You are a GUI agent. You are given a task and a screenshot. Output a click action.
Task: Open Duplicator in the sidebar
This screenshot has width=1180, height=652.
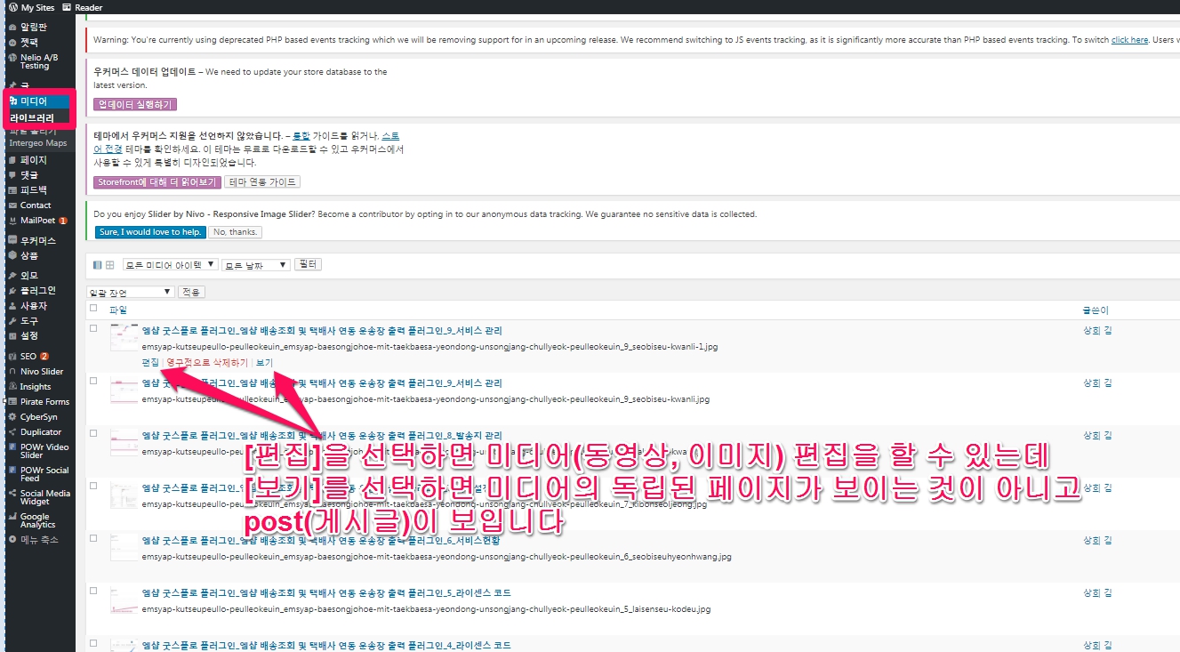pos(40,432)
